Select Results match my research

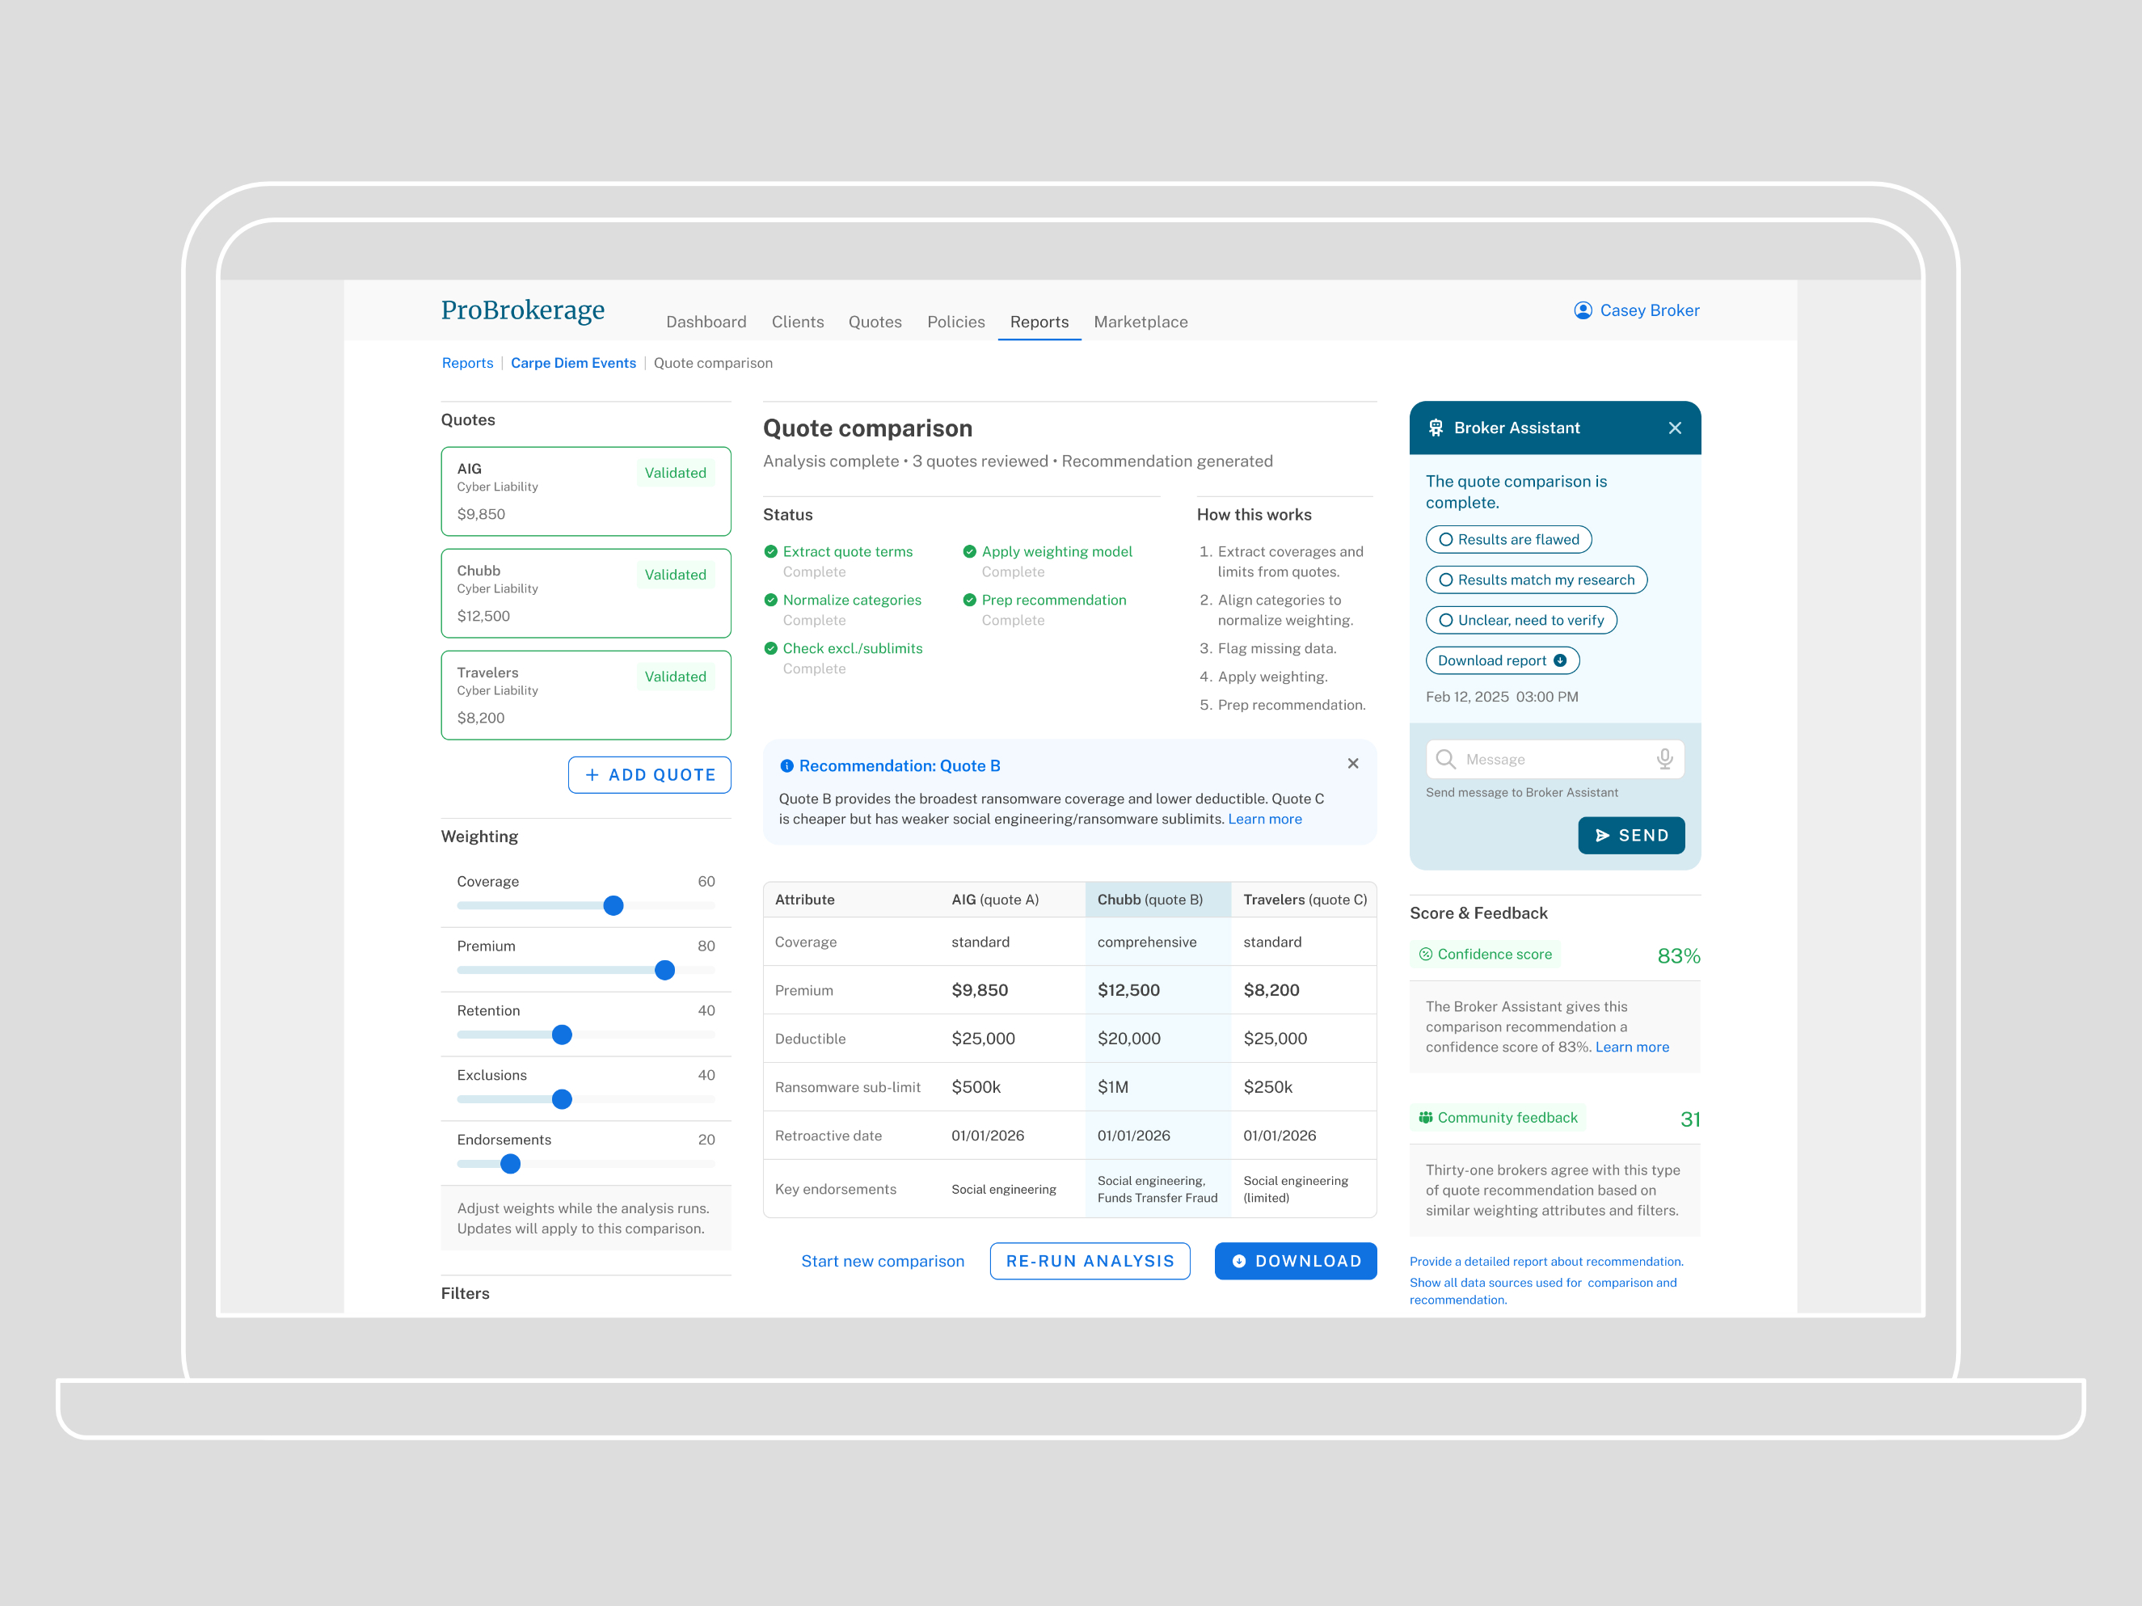point(1536,579)
